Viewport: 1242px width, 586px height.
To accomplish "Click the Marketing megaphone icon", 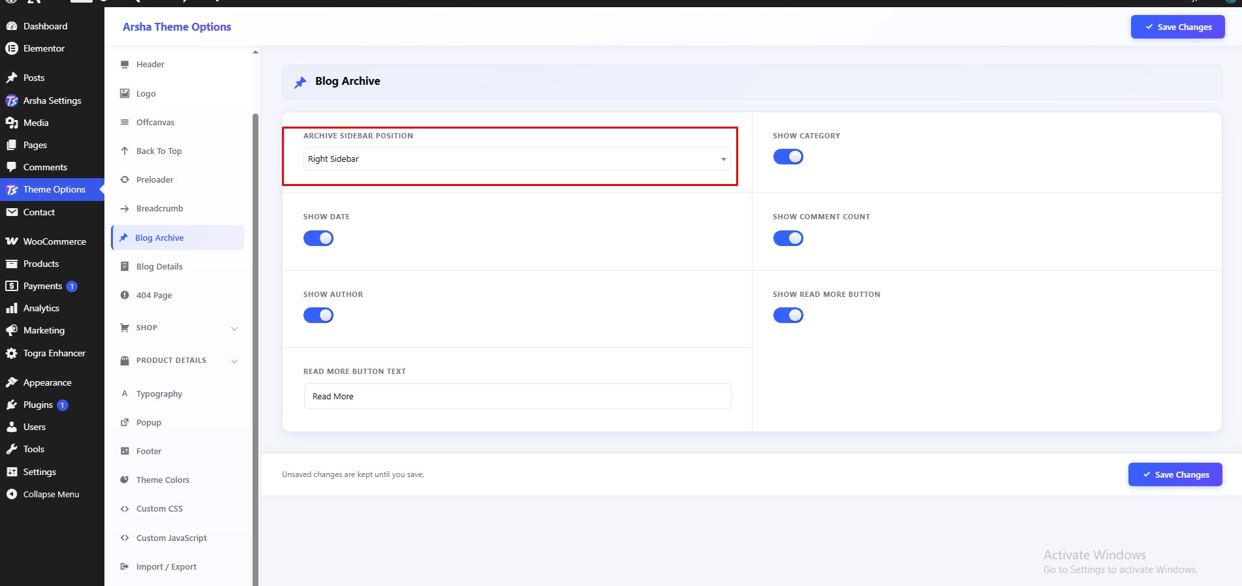I will tap(12, 330).
